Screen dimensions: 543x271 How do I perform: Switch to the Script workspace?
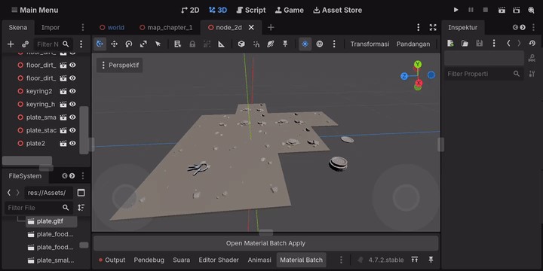tap(251, 10)
